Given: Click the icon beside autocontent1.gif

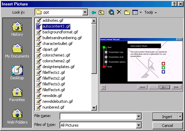Looking at the screenshot, I should 39,26.
